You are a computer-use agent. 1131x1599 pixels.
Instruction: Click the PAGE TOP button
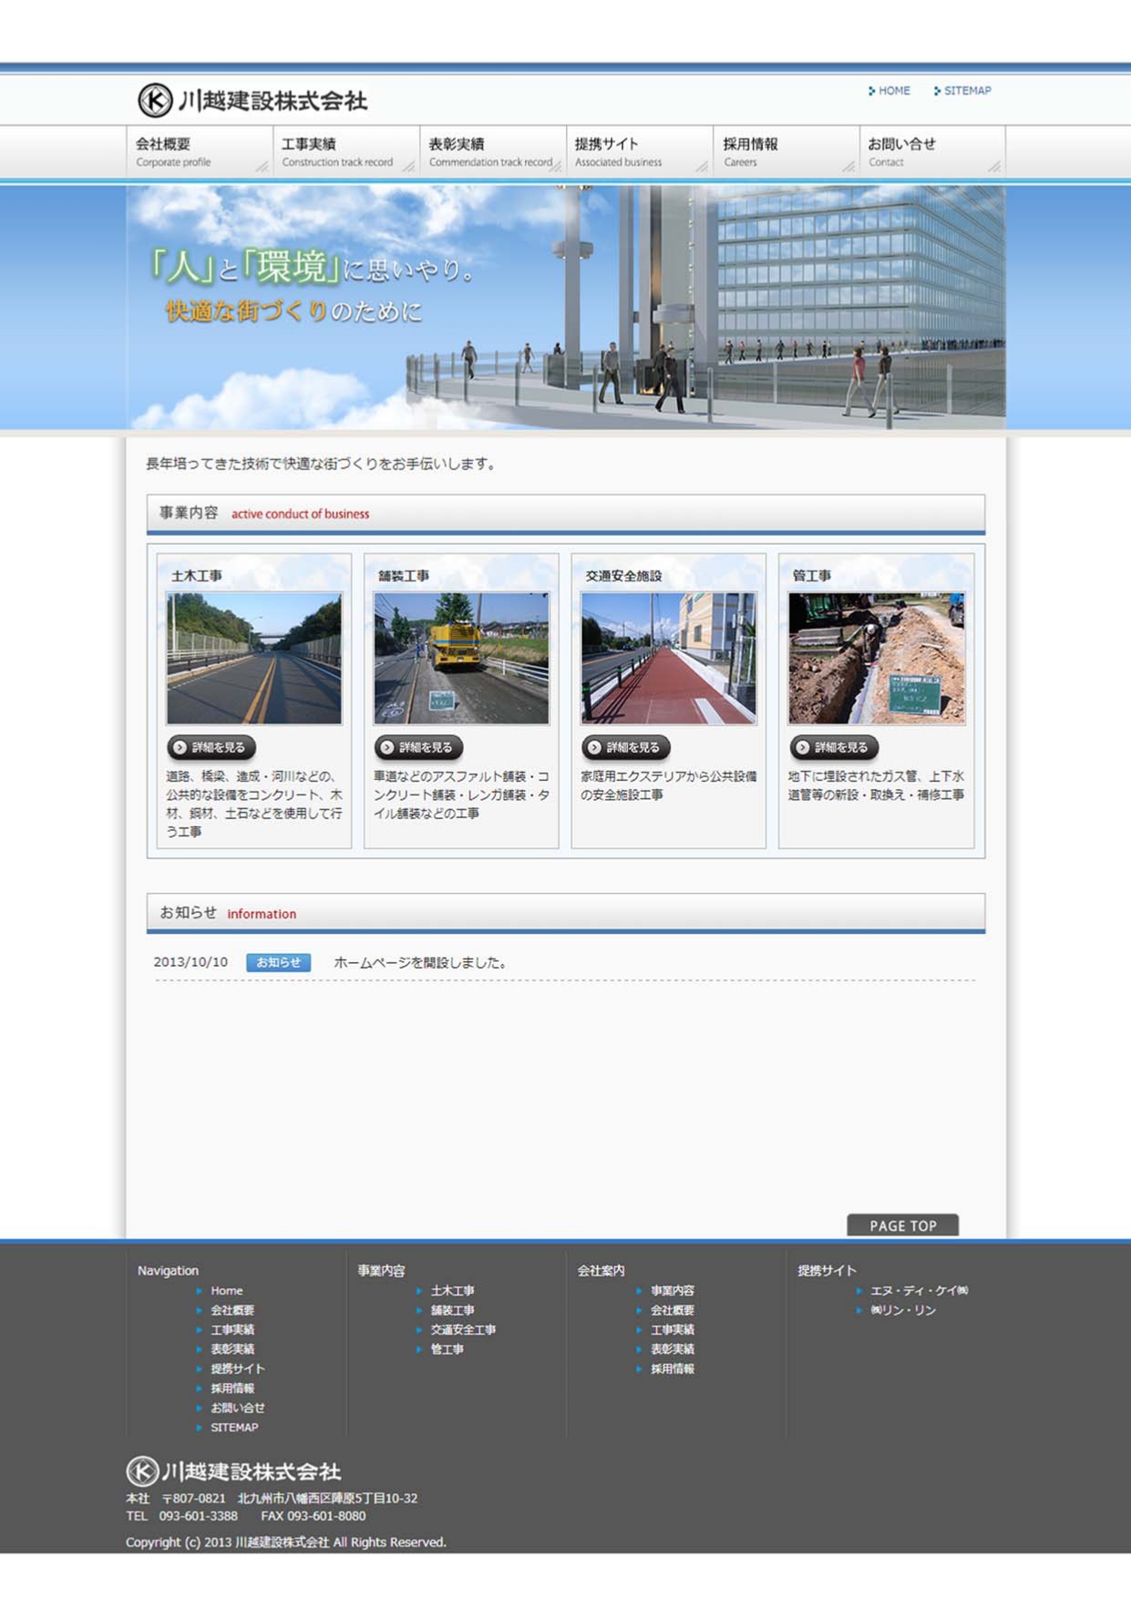902,1225
